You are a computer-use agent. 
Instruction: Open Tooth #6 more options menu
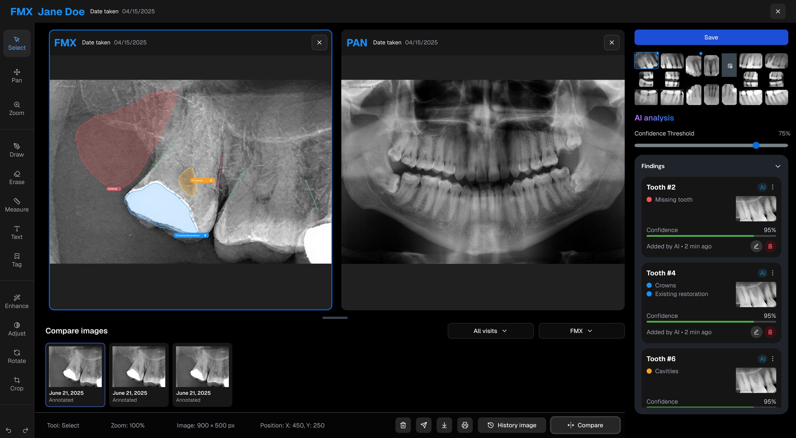(x=773, y=359)
